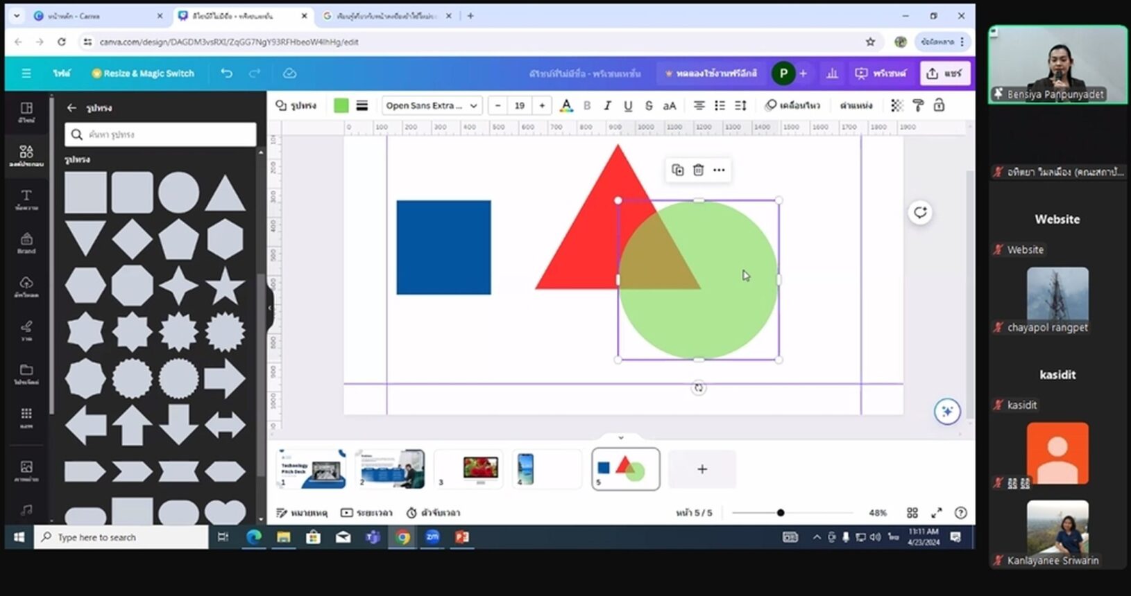Click the comment bubble beside canvas
The image size is (1131, 596).
[x=920, y=213]
